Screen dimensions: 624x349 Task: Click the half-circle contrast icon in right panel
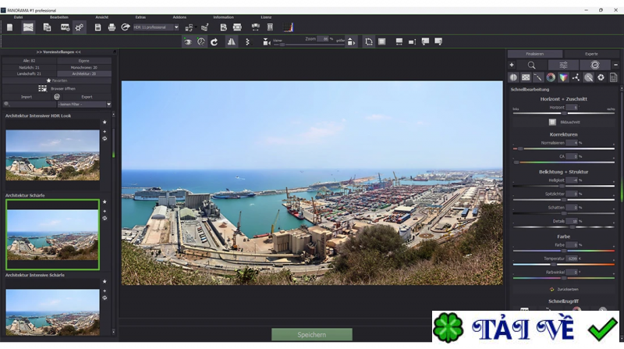(513, 78)
